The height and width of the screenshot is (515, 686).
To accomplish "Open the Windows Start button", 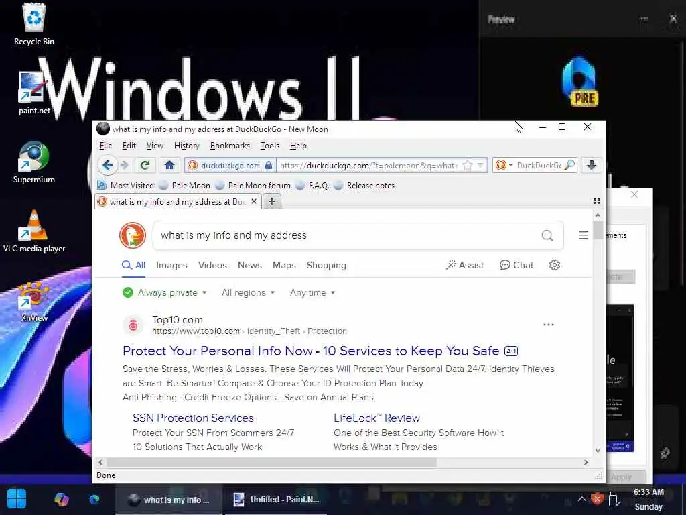I will (17, 499).
